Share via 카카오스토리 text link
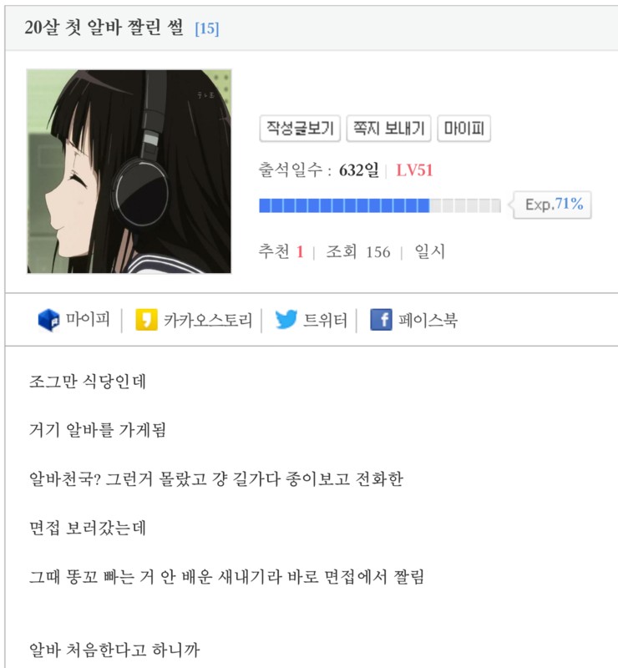Viewport: 618px width, 668px height. pos(208,320)
